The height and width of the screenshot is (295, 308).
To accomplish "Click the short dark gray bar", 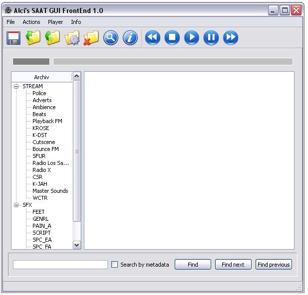I will (31, 61).
